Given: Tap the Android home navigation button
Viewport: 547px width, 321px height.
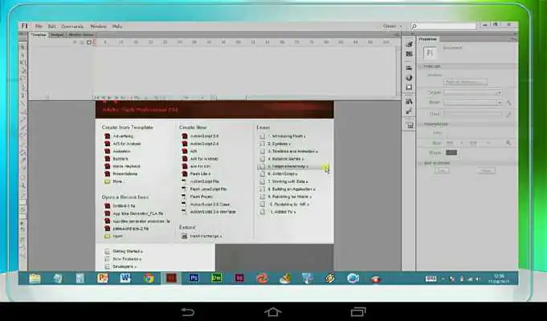Looking at the screenshot, I should tap(273, 311).
